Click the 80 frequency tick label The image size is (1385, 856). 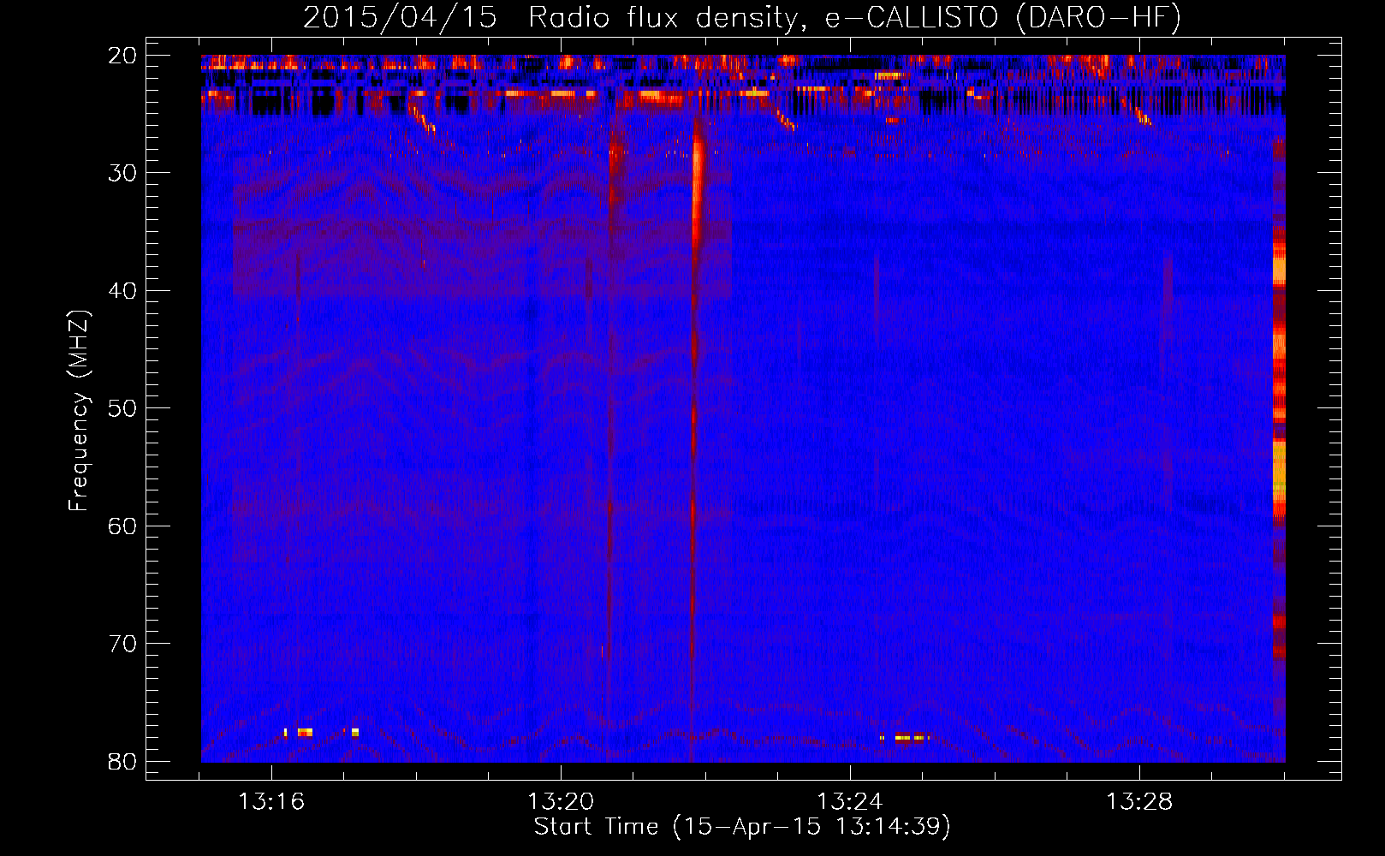[x=123, y=762]
